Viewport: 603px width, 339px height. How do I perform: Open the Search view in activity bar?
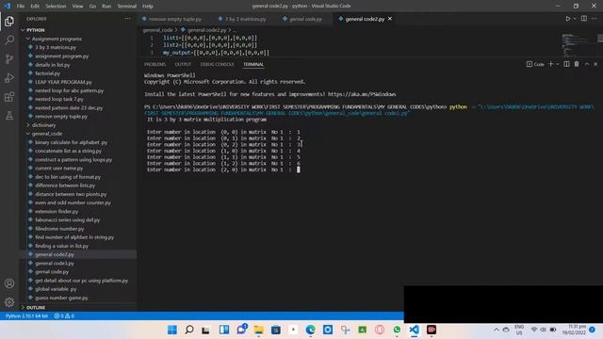(x=9, y=40)
